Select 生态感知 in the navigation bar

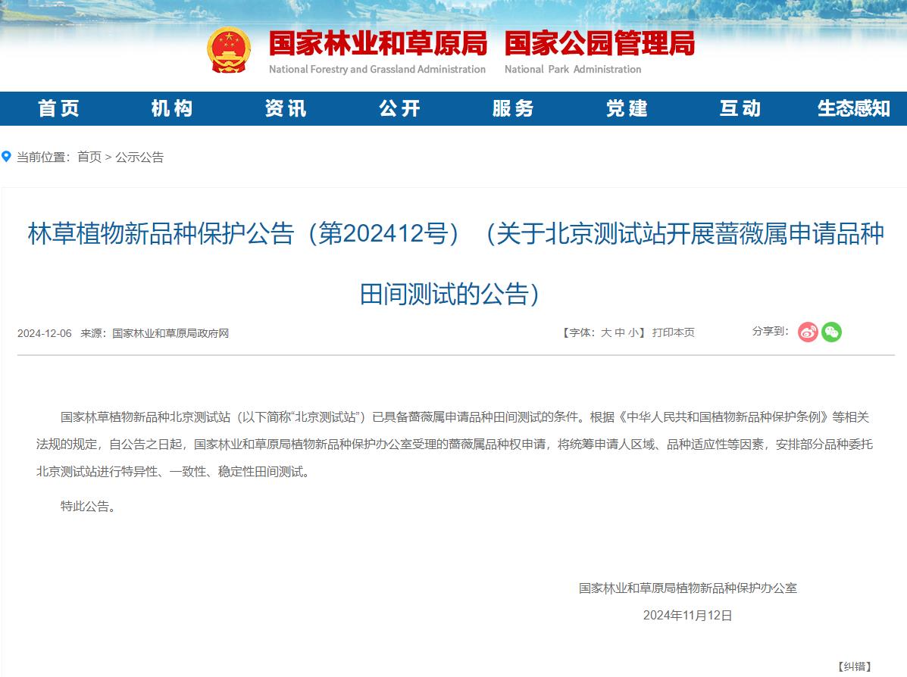[x=853, y=108]
